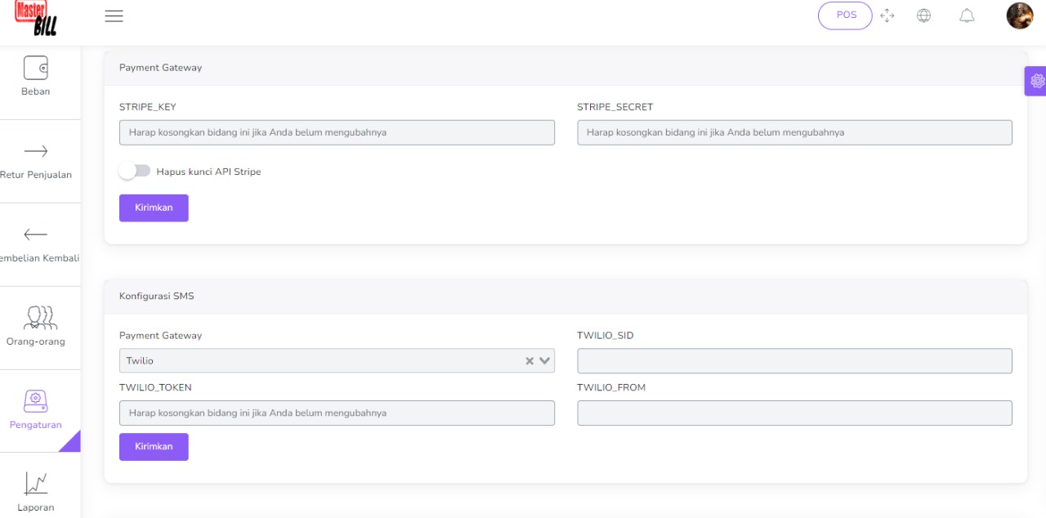Viewport: 1046px width, 518px height.
Task: Focus the STRIPE_KEY input field
Action: tap(337, 132)
